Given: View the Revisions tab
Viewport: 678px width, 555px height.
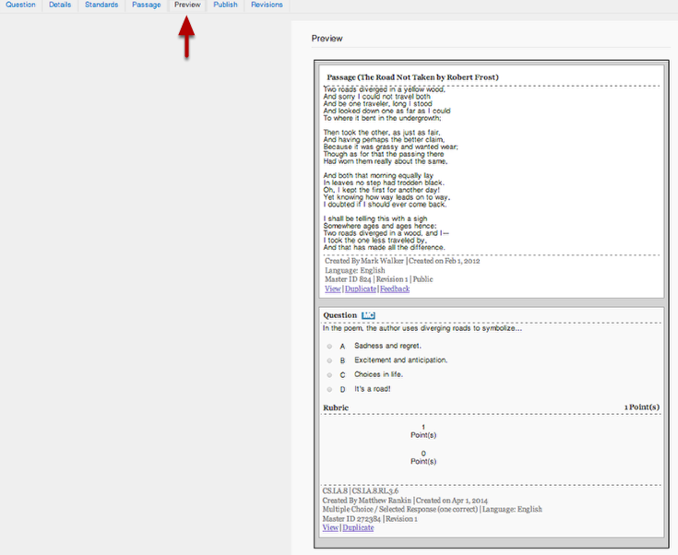Looking at the screenshot, I should [x=267, y=5].
